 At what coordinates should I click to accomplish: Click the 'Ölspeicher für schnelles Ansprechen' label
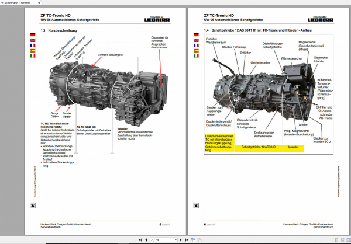click(x=159, y=43)
